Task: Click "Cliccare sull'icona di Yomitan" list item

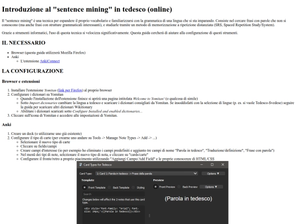Action: point(64,116)
